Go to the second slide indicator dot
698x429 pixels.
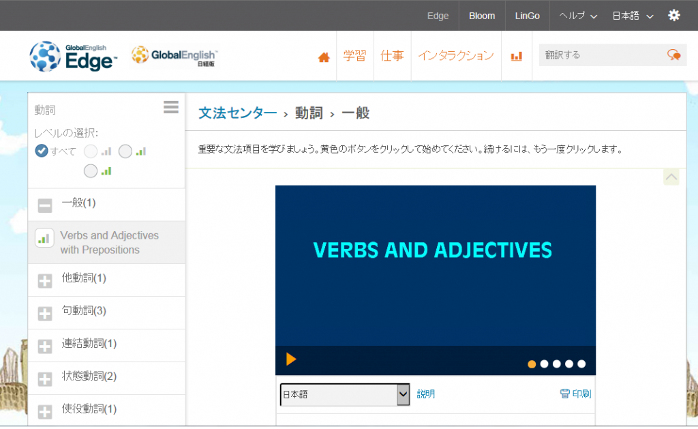tap(544, 364)
